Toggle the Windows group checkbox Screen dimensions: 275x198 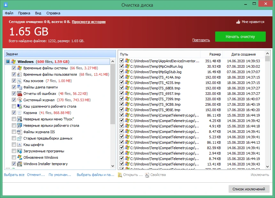click(8, 62)
